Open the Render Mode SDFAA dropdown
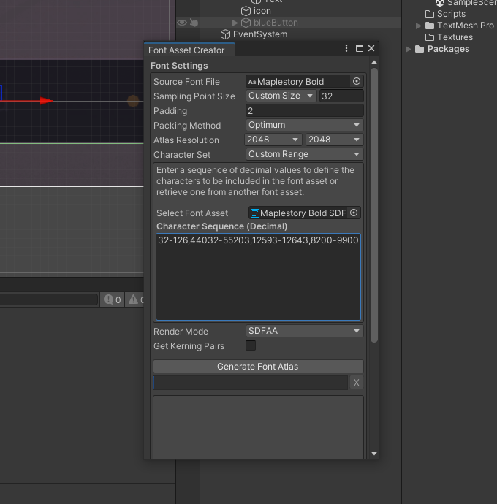The width and height of the screenshot is (497, 504). [304, 331]
